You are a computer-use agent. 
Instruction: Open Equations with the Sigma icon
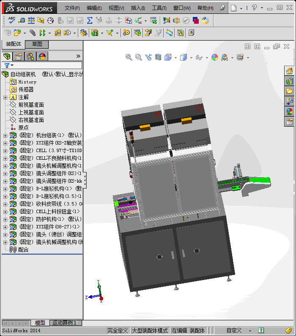coord(90,20)
